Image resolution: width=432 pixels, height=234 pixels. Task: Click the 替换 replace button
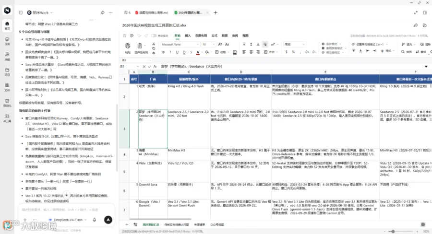point(421,52)
